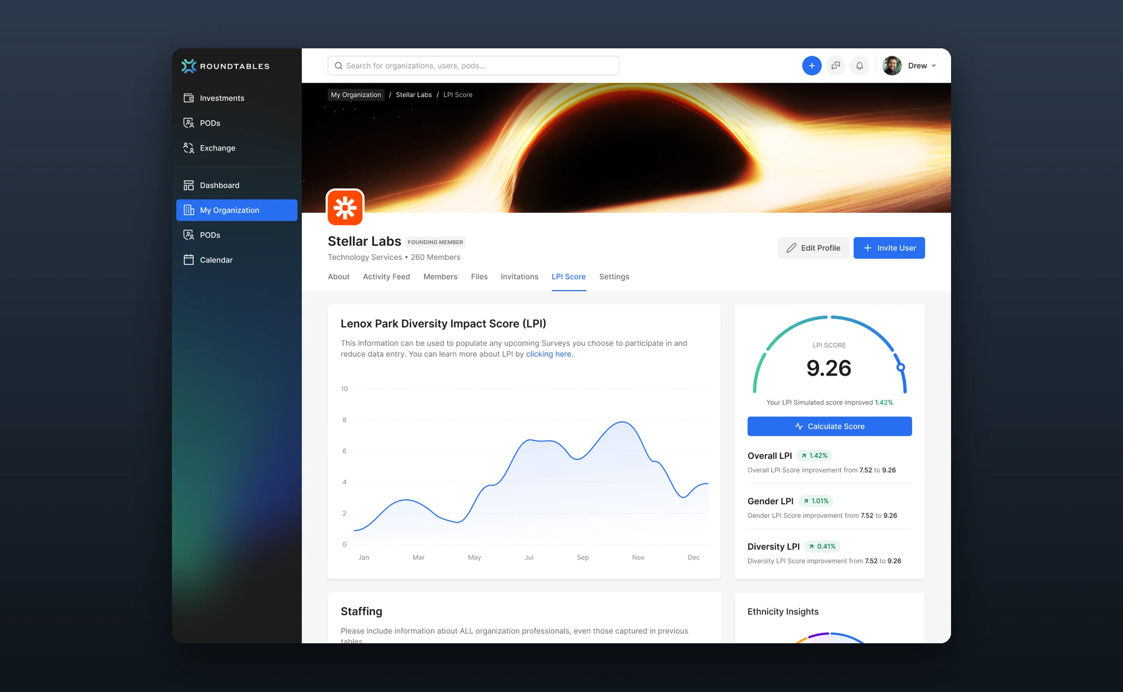
Task: Open the Exchange section
Action: click(237, 148)
